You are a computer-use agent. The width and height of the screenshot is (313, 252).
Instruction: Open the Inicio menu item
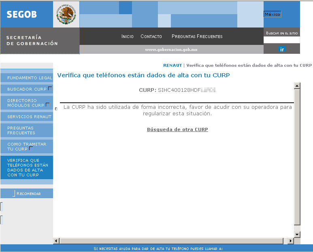(128, 36)
